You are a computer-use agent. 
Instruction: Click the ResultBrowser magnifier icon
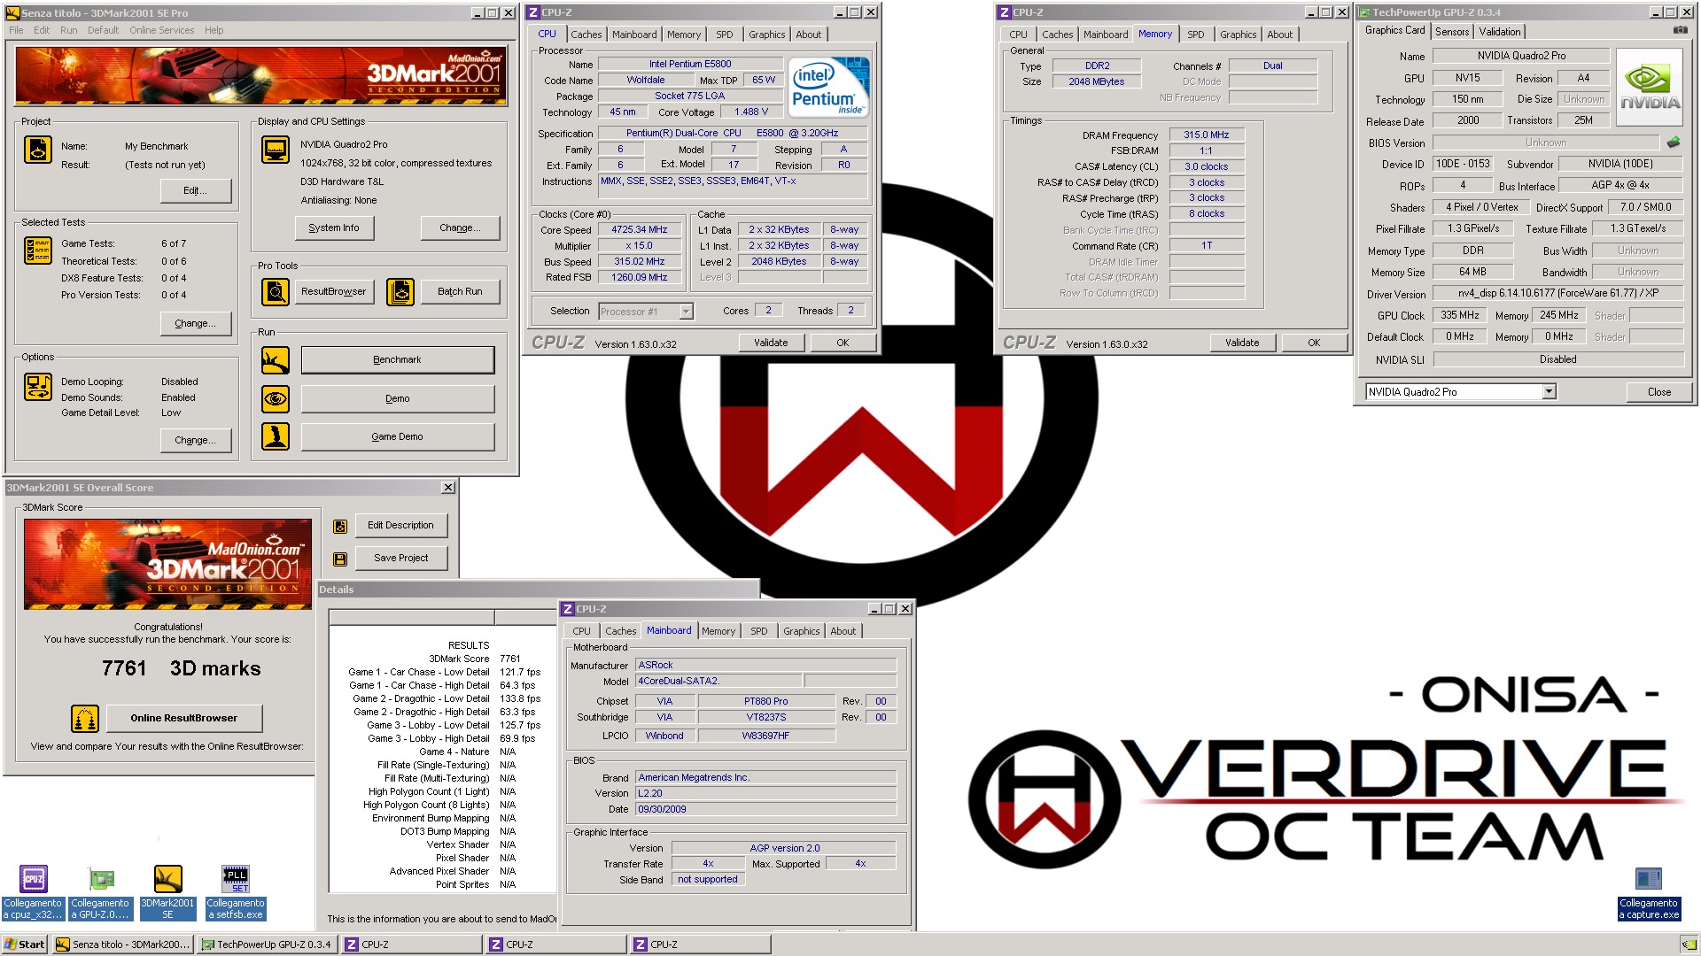(x=276, y=291)
